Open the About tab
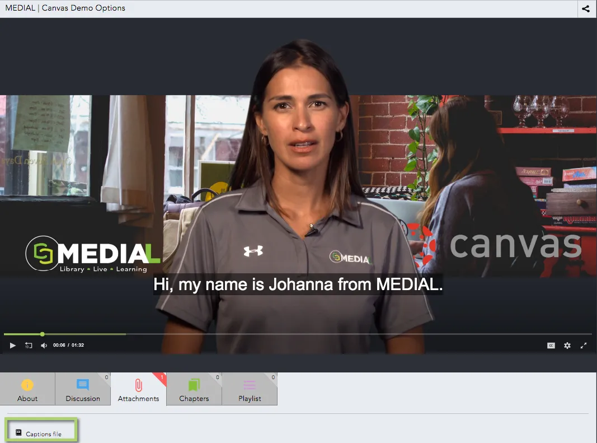The height and width of the screenshot is (443, 597). click(27, 389)
